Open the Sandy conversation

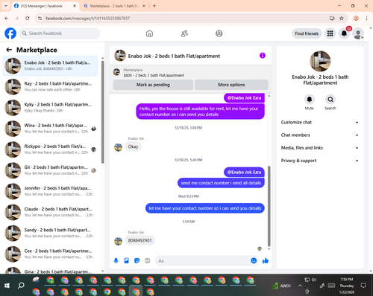pos(50,233)
